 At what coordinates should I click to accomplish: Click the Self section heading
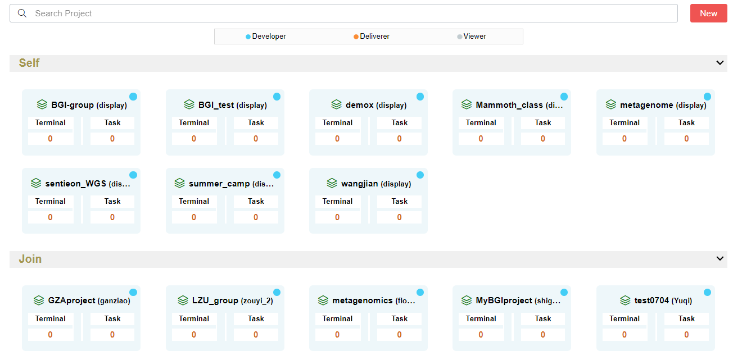pos(29,63)
